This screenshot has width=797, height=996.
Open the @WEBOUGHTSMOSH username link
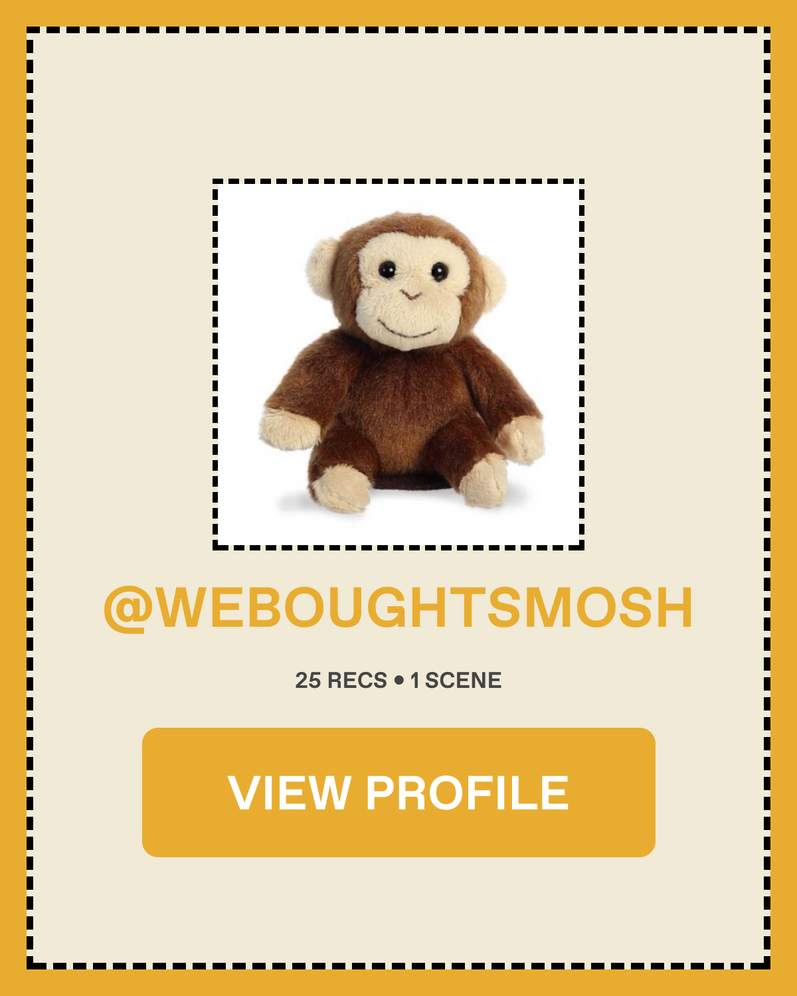click(398, 608)
